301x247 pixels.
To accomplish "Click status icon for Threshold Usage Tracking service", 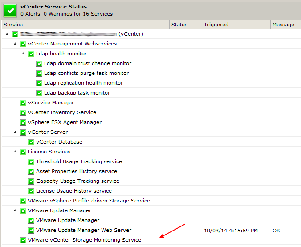I will (31, 162).
